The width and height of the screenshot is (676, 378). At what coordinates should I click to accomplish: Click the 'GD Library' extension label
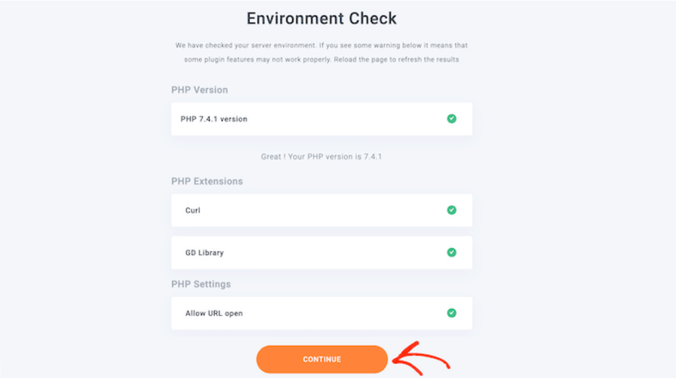pos(204,253)
